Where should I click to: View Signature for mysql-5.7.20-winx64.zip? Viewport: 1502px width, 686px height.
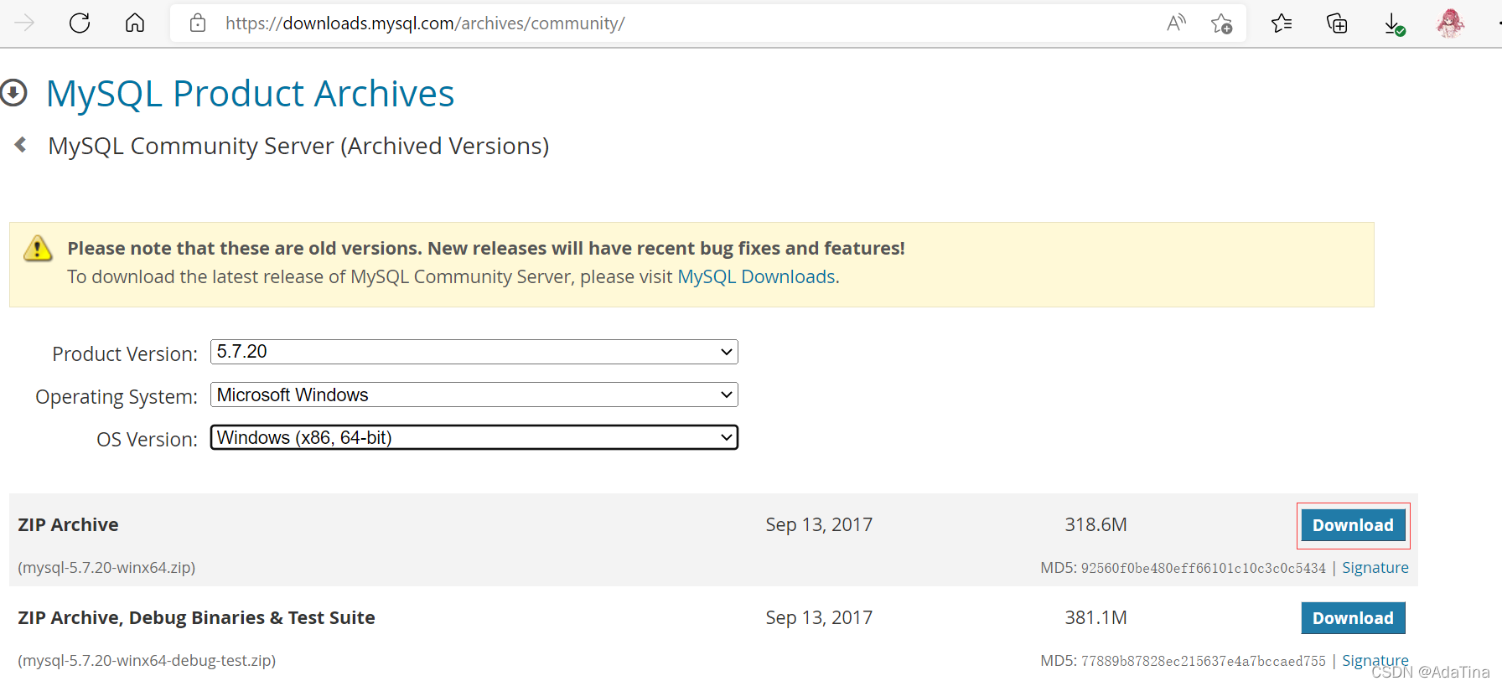coord(1375,567)
